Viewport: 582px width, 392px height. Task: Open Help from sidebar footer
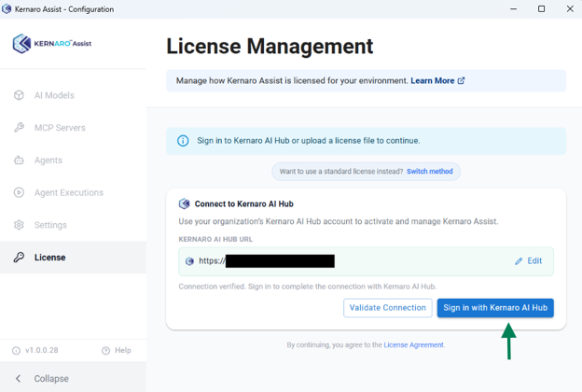click(x=117, y=350)
